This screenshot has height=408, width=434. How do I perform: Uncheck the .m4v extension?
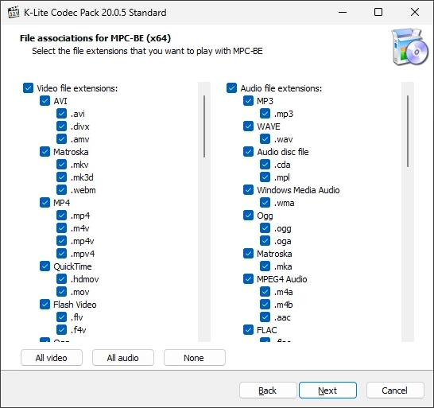click(61, 228)
